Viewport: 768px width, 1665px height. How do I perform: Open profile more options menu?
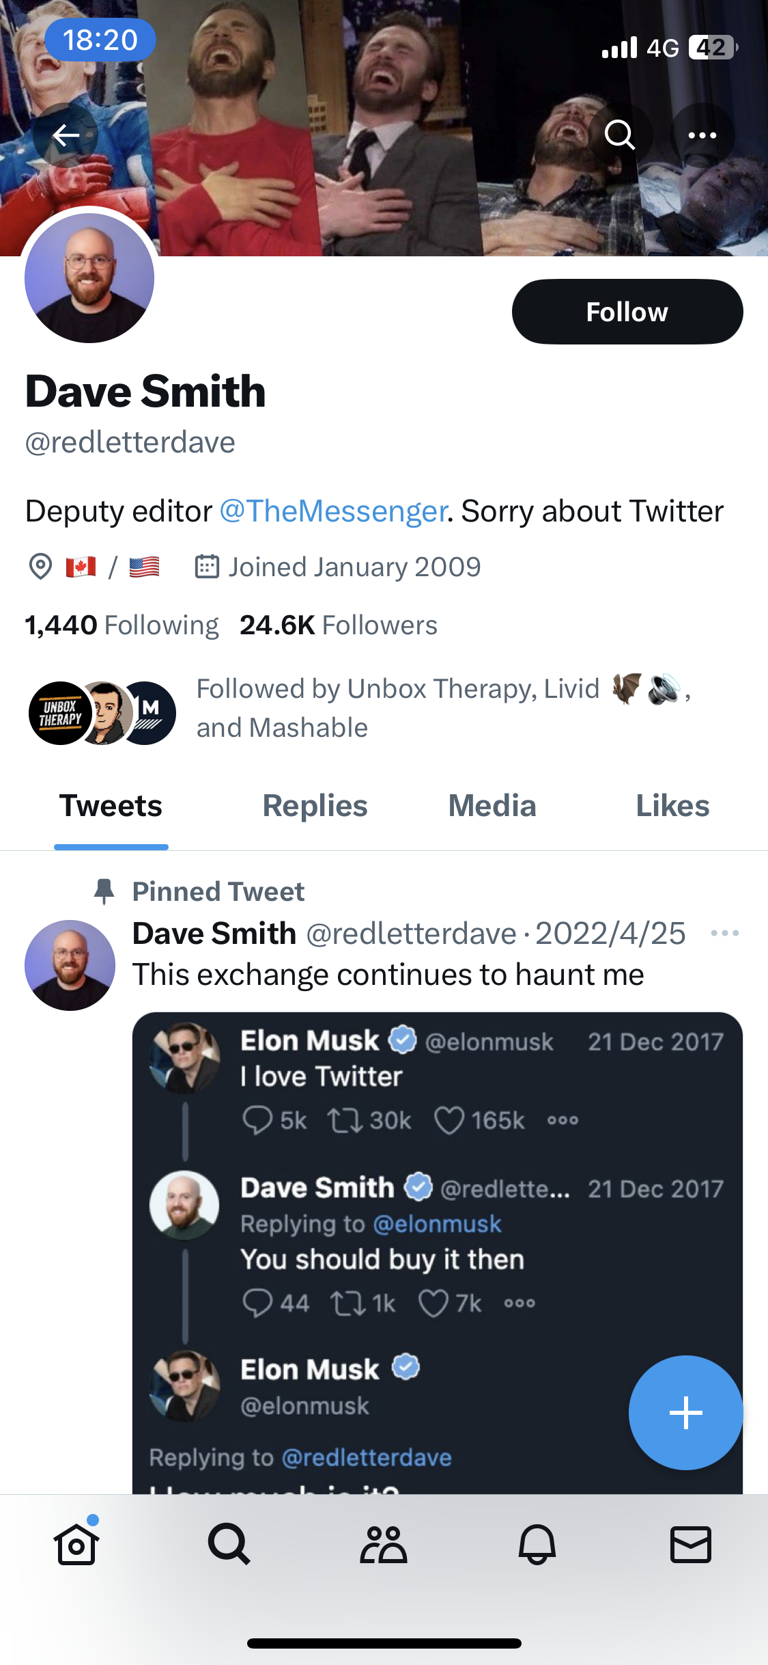[x=702, y=135]
